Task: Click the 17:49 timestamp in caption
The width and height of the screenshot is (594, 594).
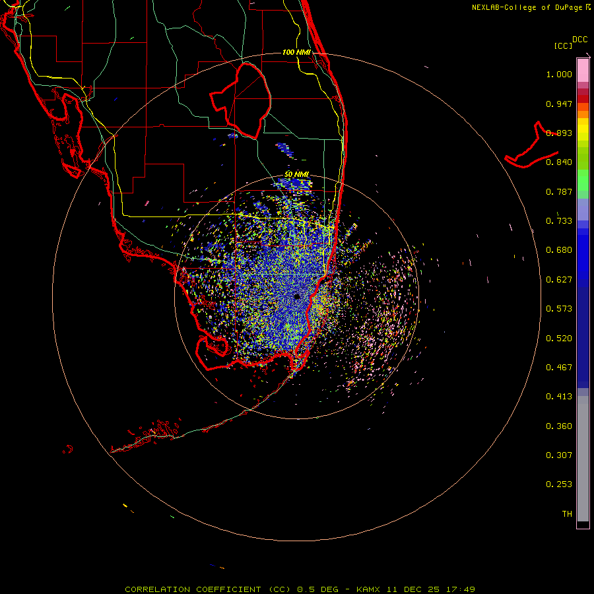Action: pyautogui.click(x=461, y=589)
